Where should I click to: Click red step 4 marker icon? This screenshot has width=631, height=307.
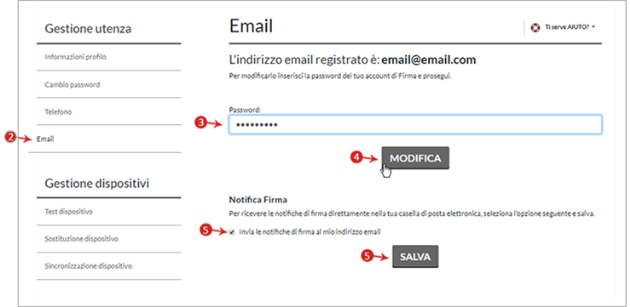click(355, 158)
